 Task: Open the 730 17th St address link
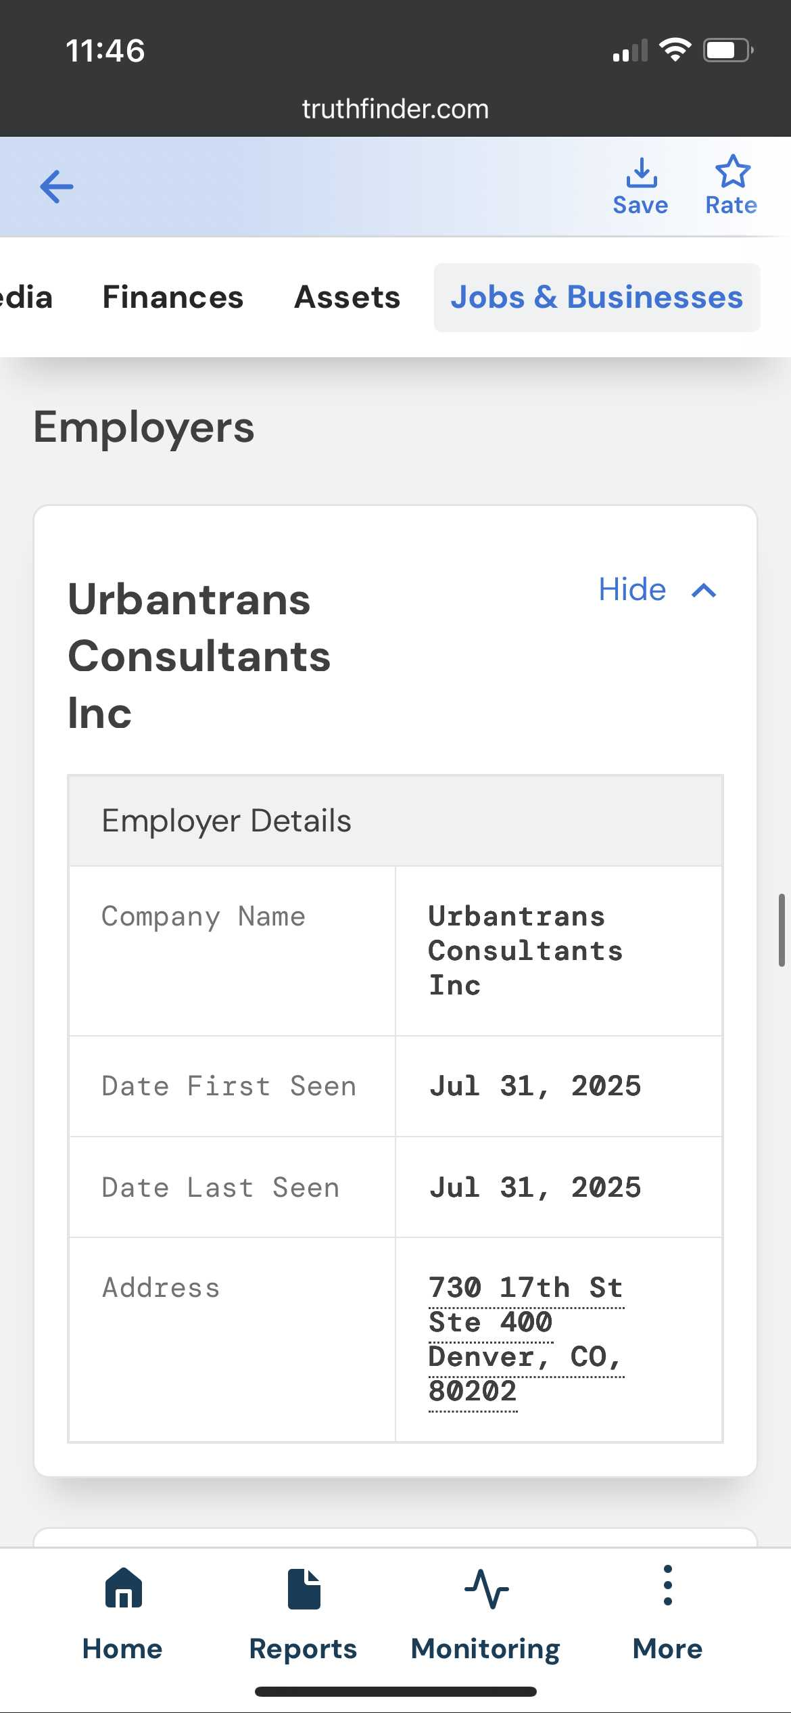525,1288
